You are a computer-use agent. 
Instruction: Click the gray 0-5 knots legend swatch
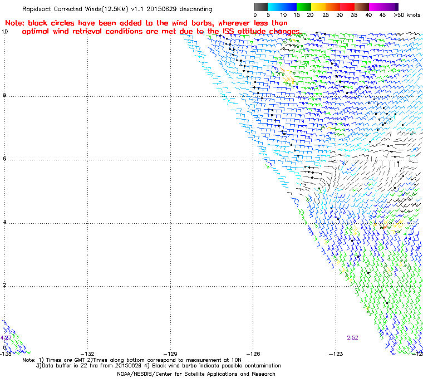pyautogui.click(x=260, y=7)
